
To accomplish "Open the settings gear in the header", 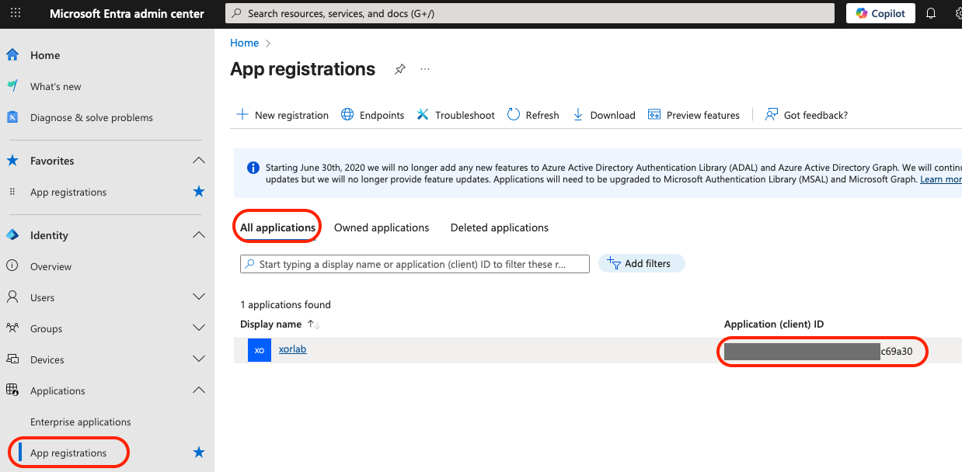I will coord(958,13).
